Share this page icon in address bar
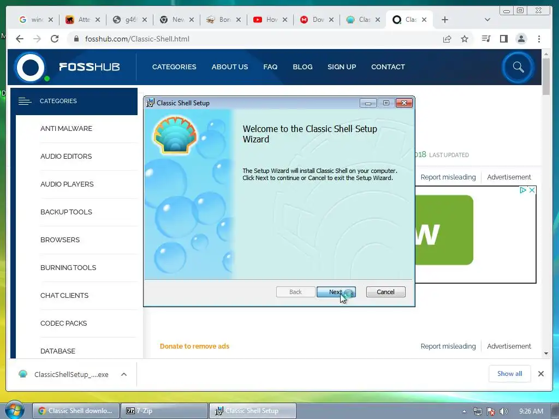 (x=447, y=39)
